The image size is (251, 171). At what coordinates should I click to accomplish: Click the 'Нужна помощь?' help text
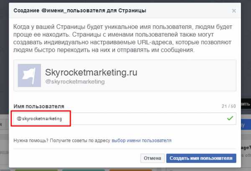31,141
